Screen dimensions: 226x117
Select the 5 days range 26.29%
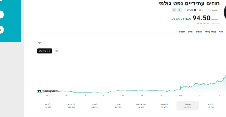click(211, 106)
